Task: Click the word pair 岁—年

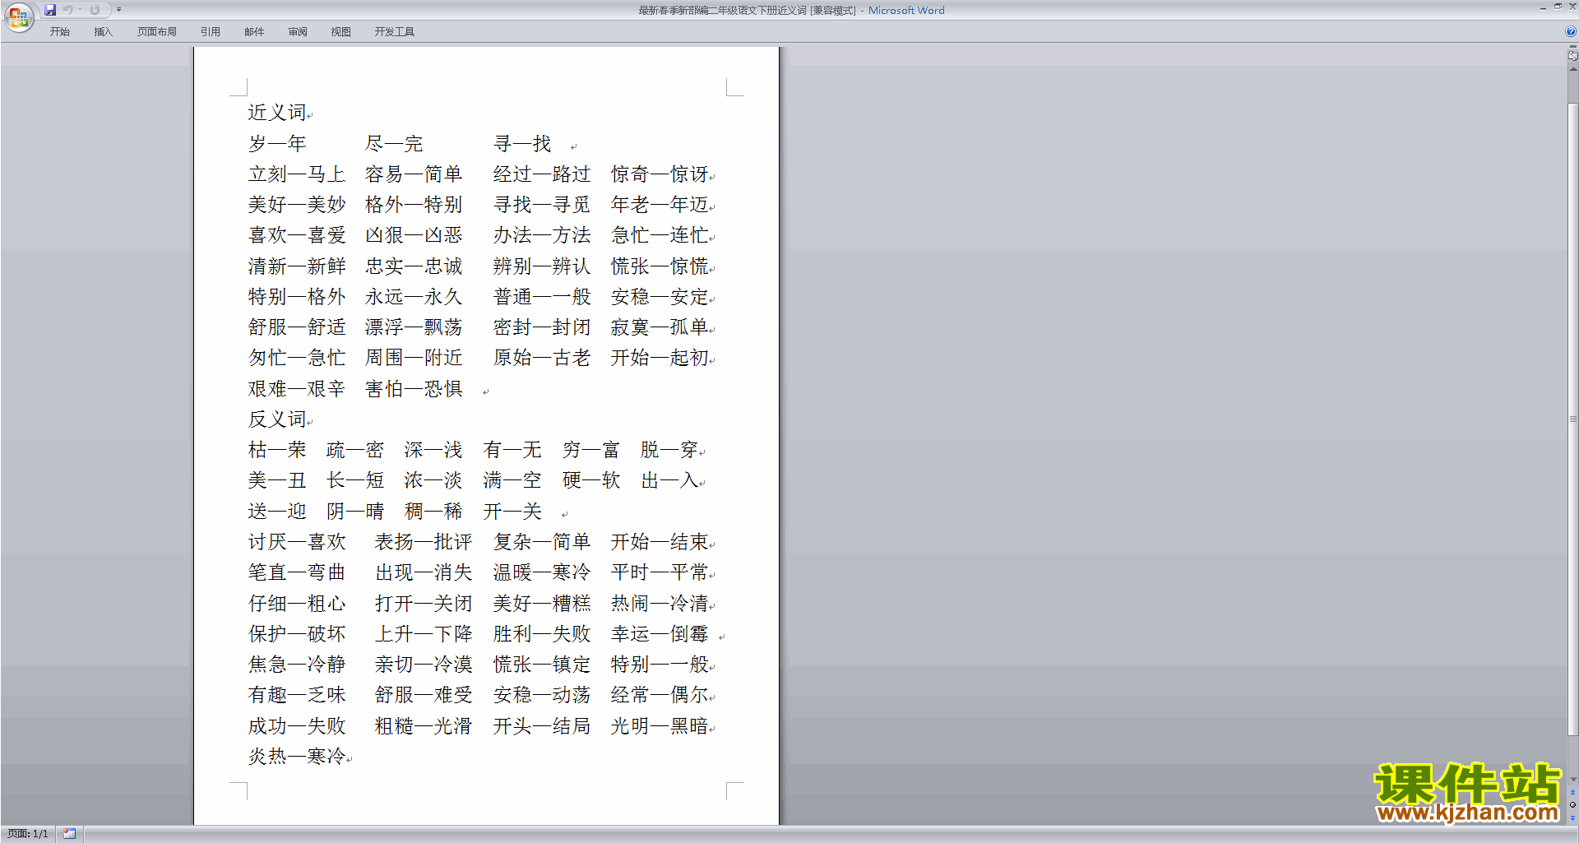Action: pyautogui.click(x=277, y=144)
